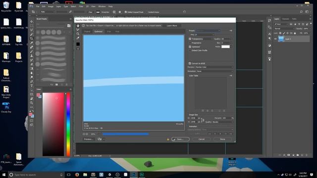
Task: Toggle Embed Color Profile checkbox
Action: tap(190, 50)
